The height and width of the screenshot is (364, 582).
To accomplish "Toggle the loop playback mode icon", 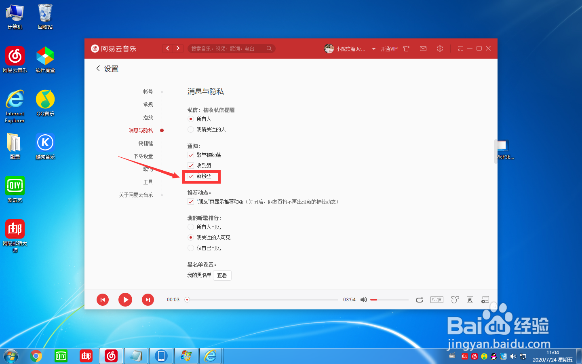I will point(420,300).
